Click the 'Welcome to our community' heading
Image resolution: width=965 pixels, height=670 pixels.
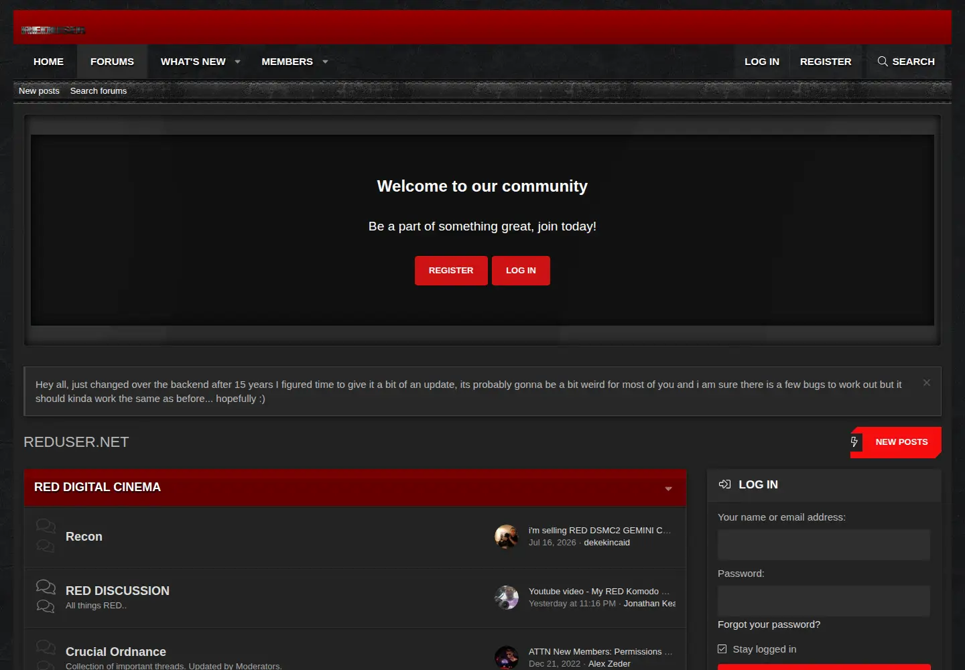click(x=482, y=186)
